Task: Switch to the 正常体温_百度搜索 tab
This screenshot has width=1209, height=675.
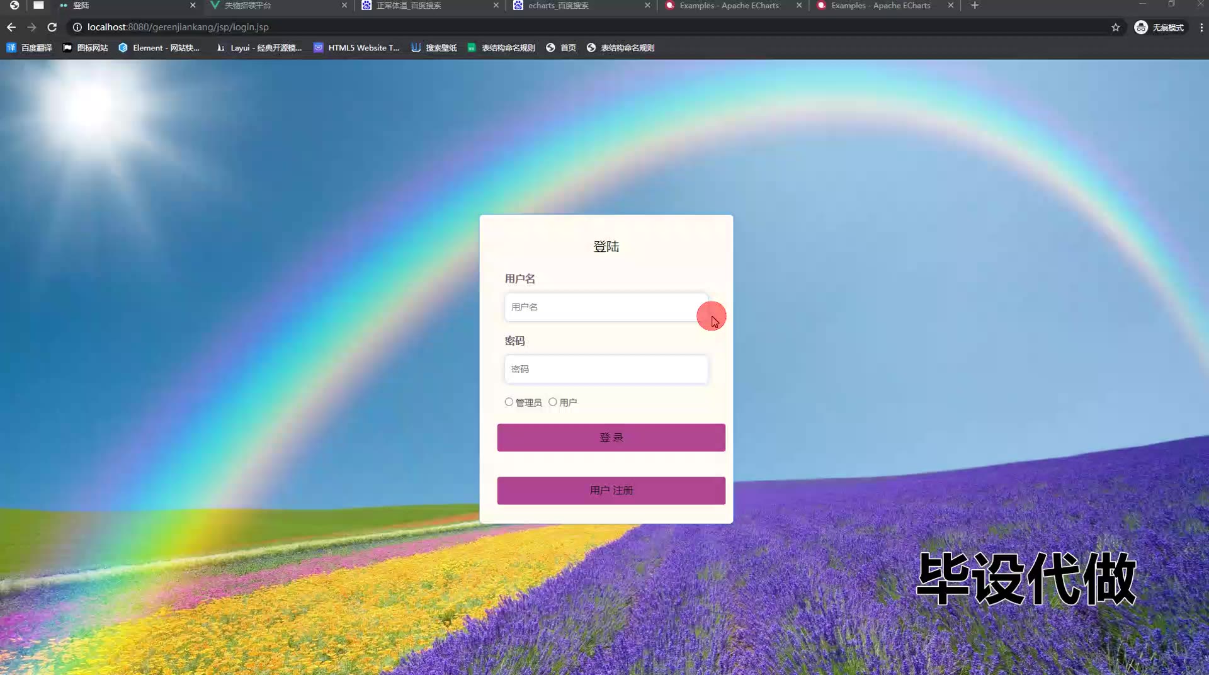Action: coord(429,6)
